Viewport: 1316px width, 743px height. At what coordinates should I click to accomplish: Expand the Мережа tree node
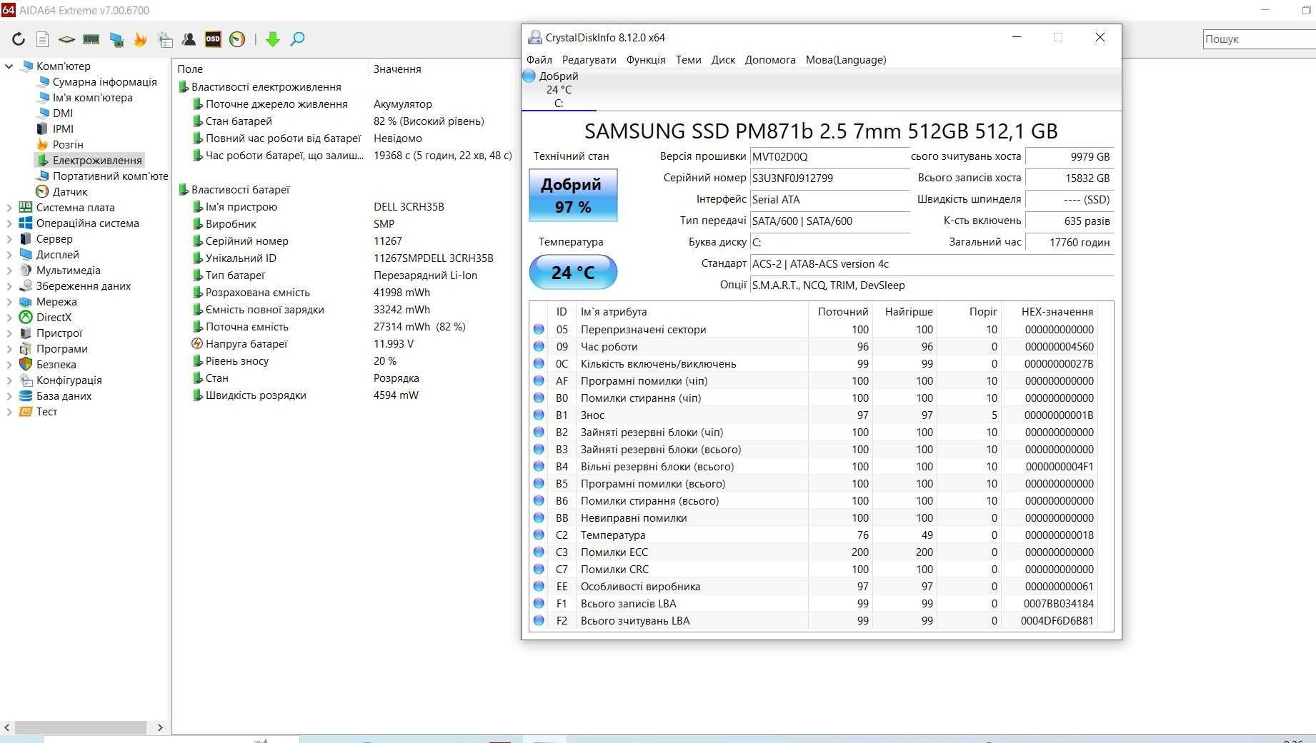pos(9,302)
